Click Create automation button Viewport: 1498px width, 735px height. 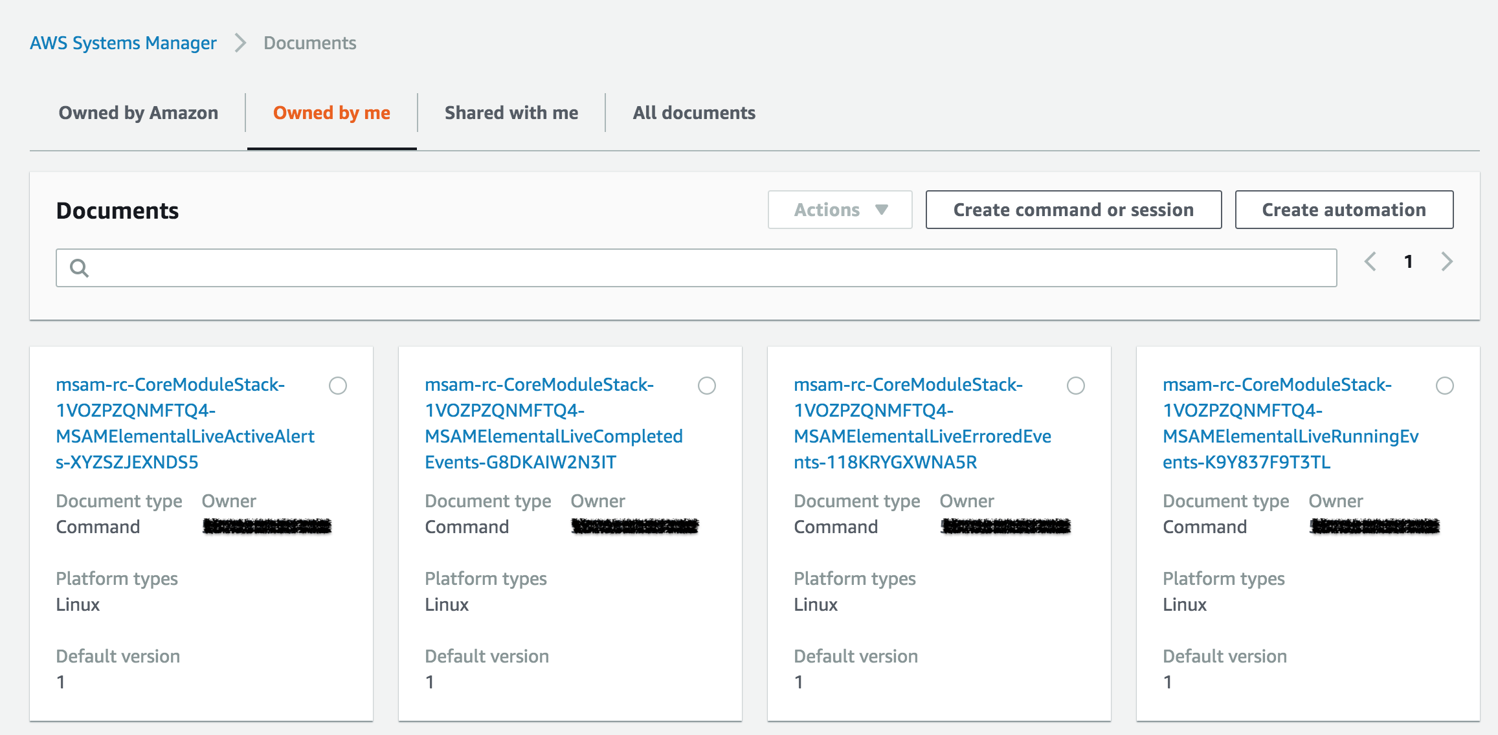coord(1345,210)
